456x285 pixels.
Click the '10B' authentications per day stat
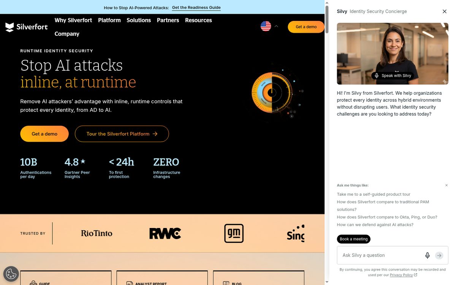click(x=36, y=168)
